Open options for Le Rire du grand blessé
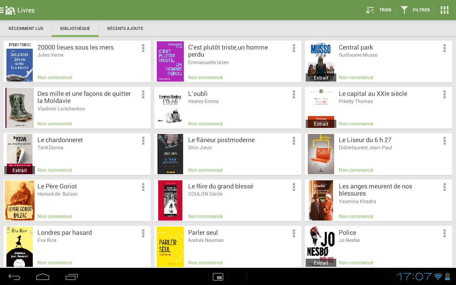Screen dimensions: 456x285 [294, 187]
